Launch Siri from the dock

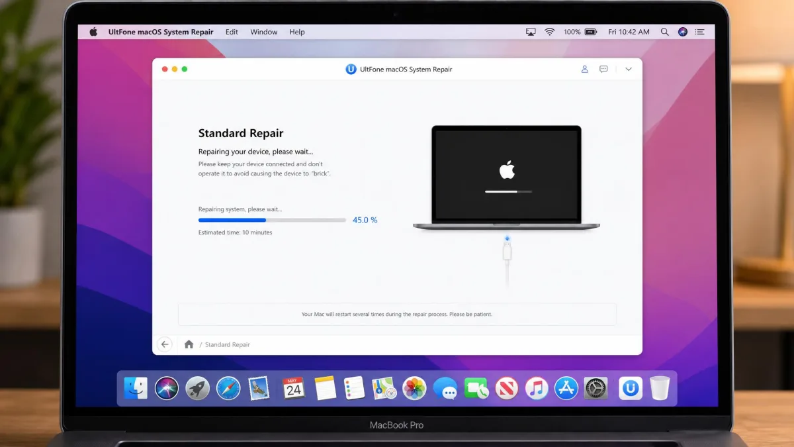coord(167,388)
